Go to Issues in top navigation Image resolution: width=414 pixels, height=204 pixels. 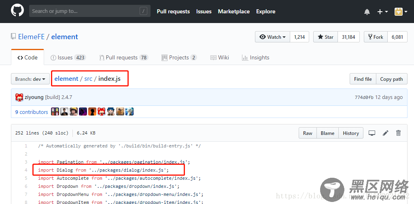click(204, 11)
